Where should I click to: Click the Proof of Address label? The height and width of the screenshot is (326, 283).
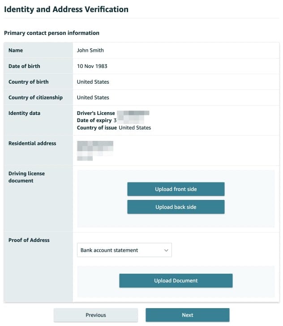coord(29,240)
